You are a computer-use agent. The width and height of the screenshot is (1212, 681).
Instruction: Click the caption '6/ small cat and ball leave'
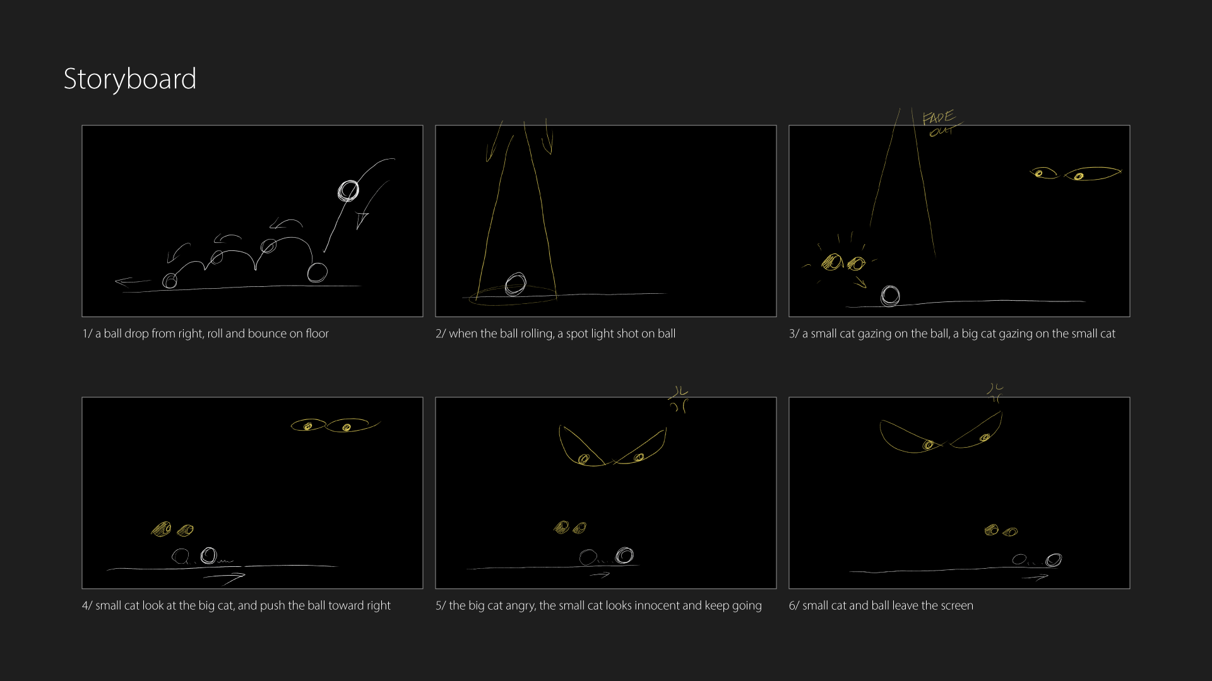[881, 605]
